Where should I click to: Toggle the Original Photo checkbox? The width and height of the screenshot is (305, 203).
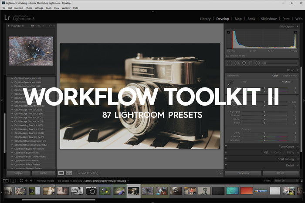pyautogui.click(x=228, y=56)
